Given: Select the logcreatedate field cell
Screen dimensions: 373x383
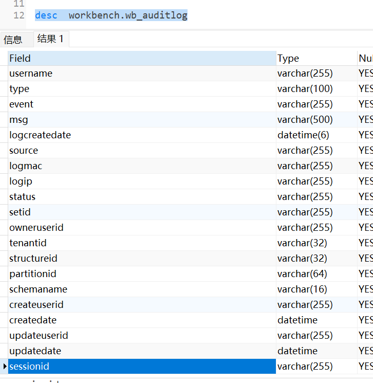Looking at the screenshot, I should tap(142, 135).
